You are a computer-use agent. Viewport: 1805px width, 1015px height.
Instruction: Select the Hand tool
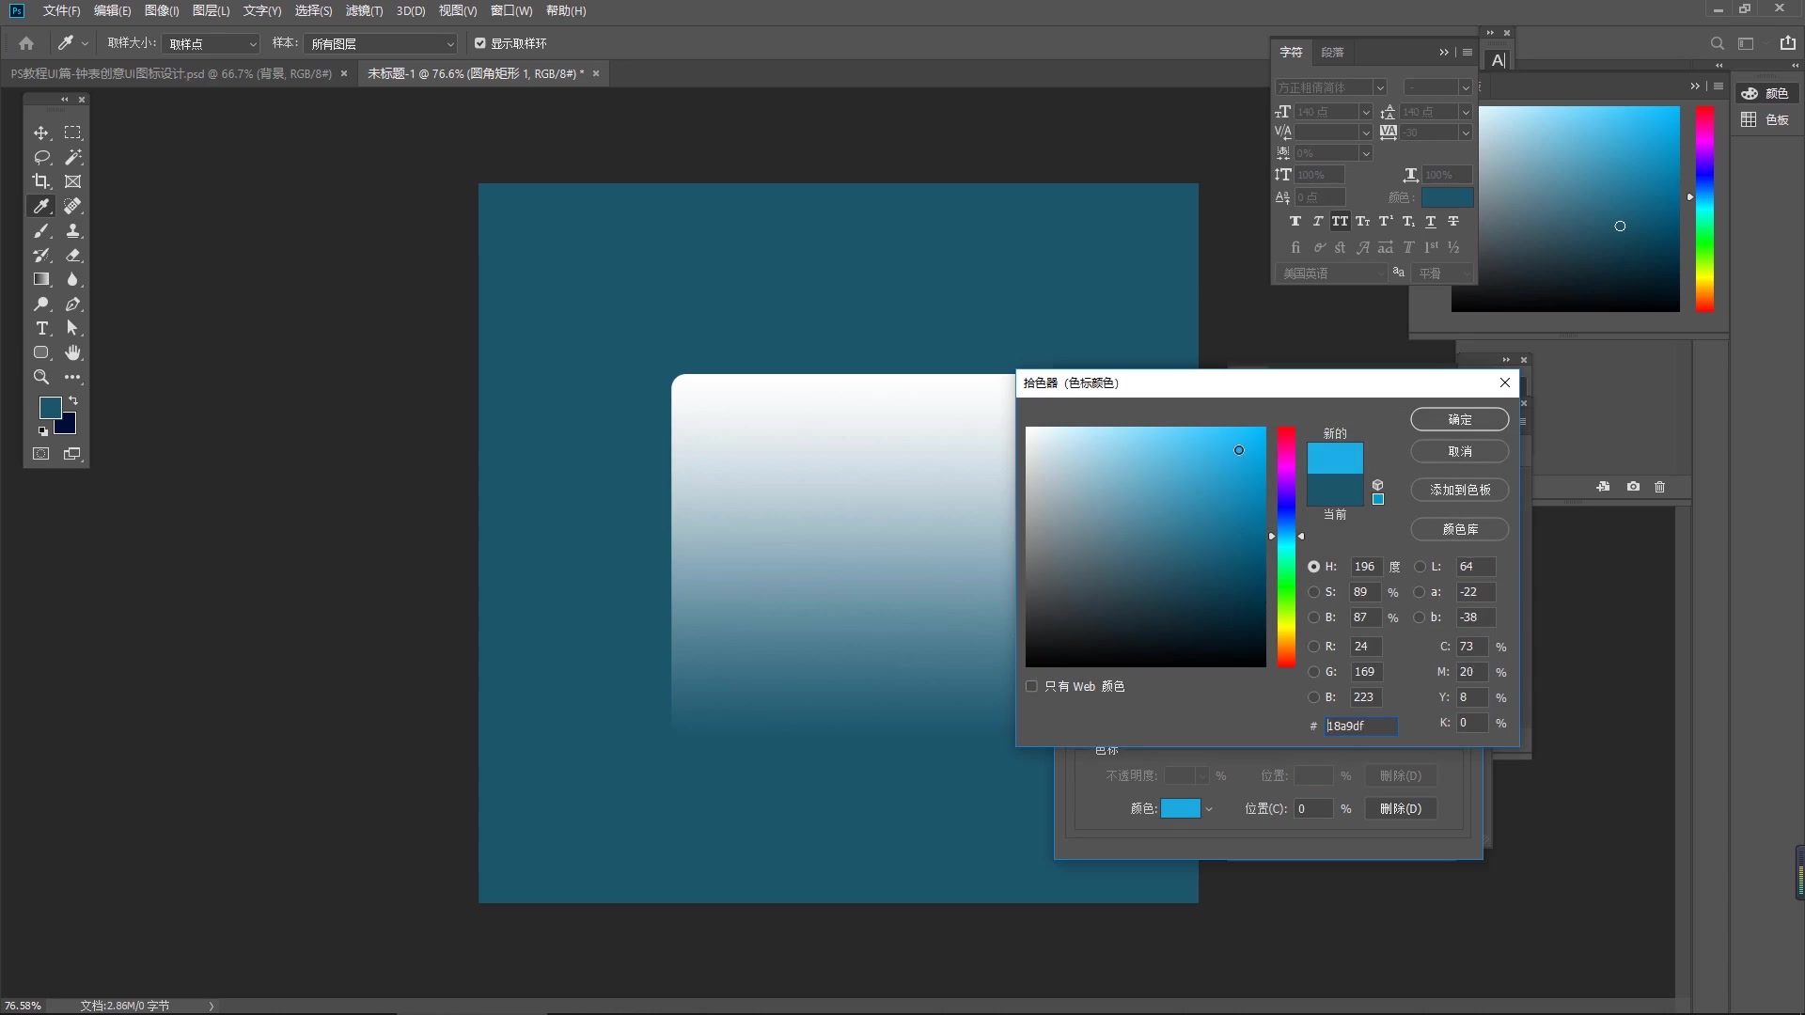coord(72,352)
